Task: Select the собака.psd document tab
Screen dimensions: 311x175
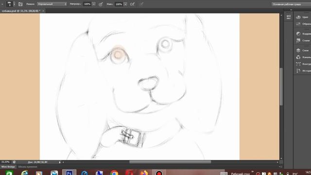Action: pos(21,11)
